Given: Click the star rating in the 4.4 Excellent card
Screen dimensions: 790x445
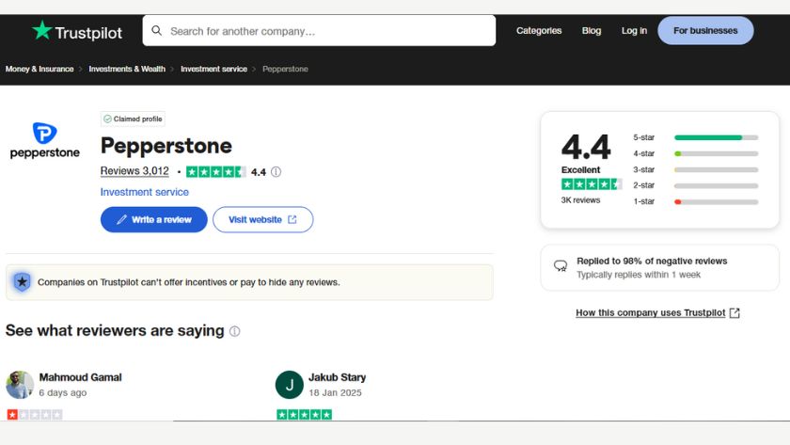Looking at the screenshot, I should click(592, 184).
